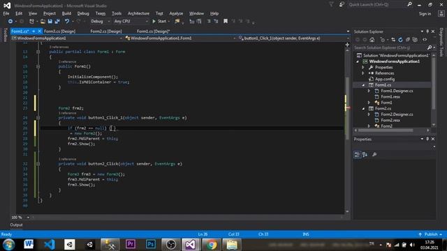Image resolution: width=447 pixels, height=251 pixels.
Task: Click the Save icon in toolbar
Action: point(50,22)
